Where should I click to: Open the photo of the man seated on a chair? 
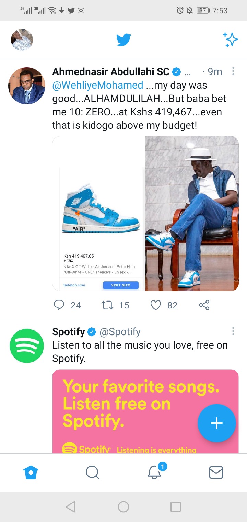tap(192, 214)
